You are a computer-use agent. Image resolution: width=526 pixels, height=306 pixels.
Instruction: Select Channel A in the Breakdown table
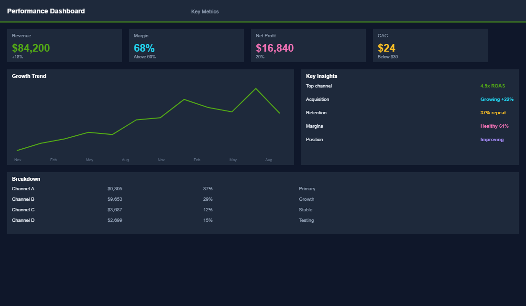point(23,188)
